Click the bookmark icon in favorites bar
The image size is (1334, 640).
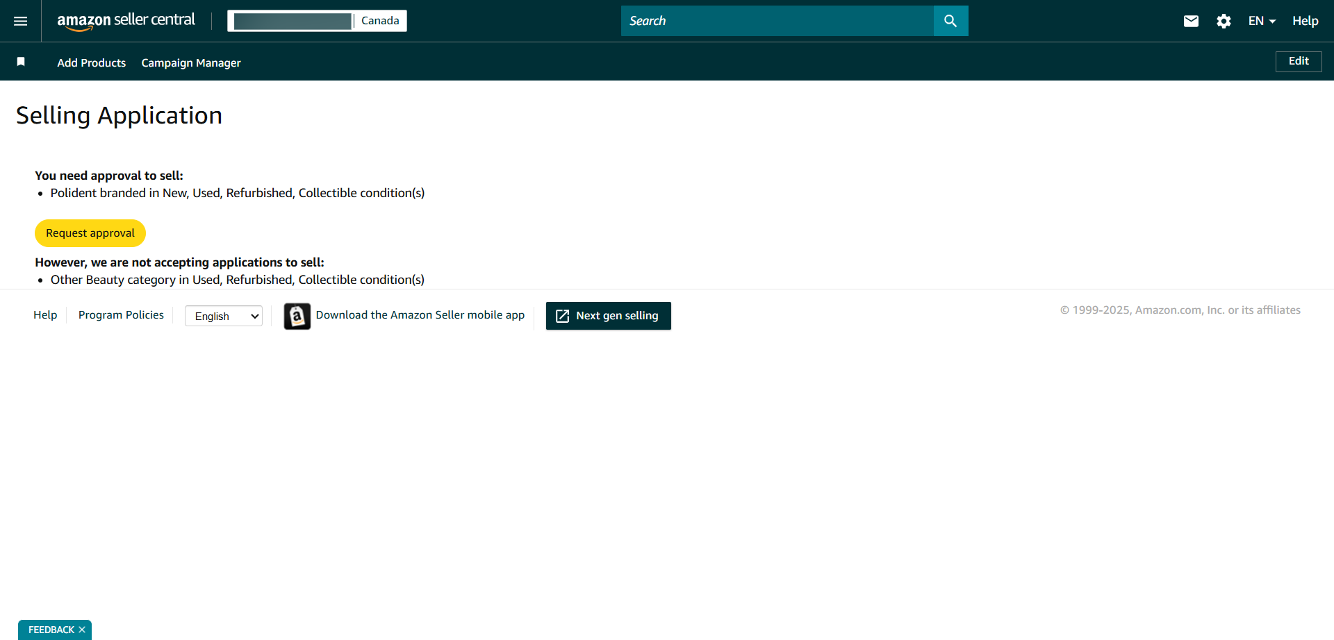coord(21,62)
